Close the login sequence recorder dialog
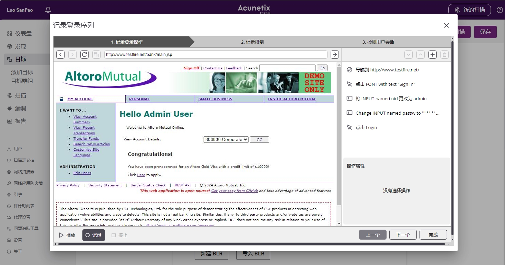This screenshot has height=265, width=505. 446,25
